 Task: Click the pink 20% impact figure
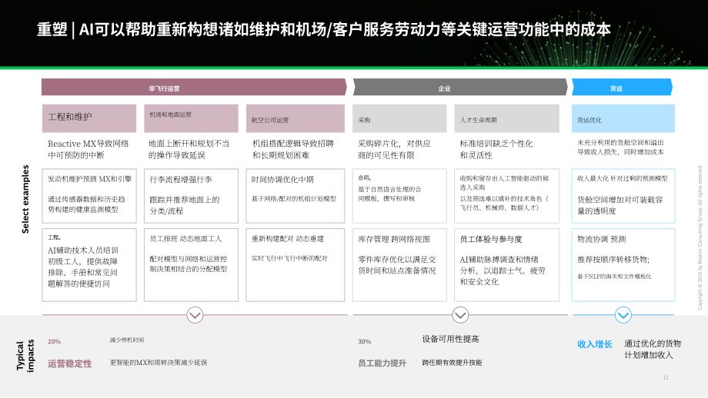point(54,342)
